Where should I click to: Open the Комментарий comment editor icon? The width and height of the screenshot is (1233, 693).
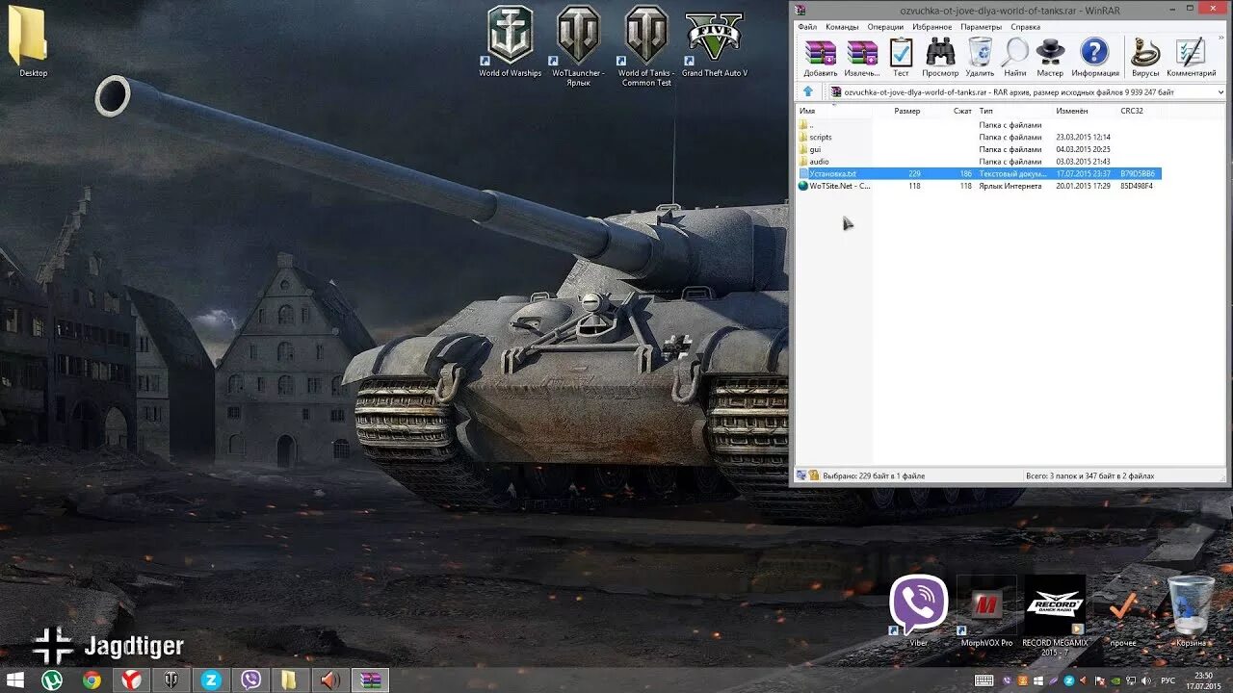(1192, 58)
